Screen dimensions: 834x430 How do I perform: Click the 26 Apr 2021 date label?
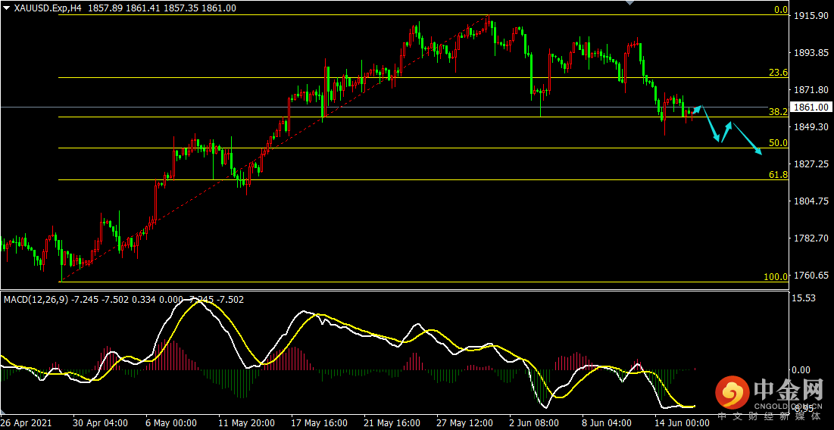point(26,423)
